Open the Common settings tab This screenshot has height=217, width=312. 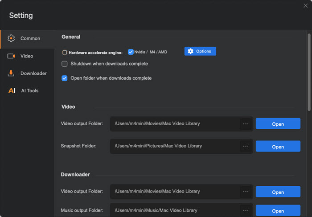28,38
